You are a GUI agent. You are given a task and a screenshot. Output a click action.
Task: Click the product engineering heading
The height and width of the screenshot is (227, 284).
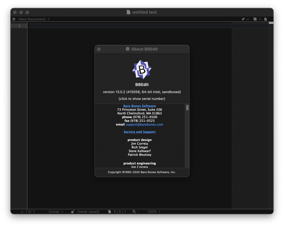[x=140, y=163]
